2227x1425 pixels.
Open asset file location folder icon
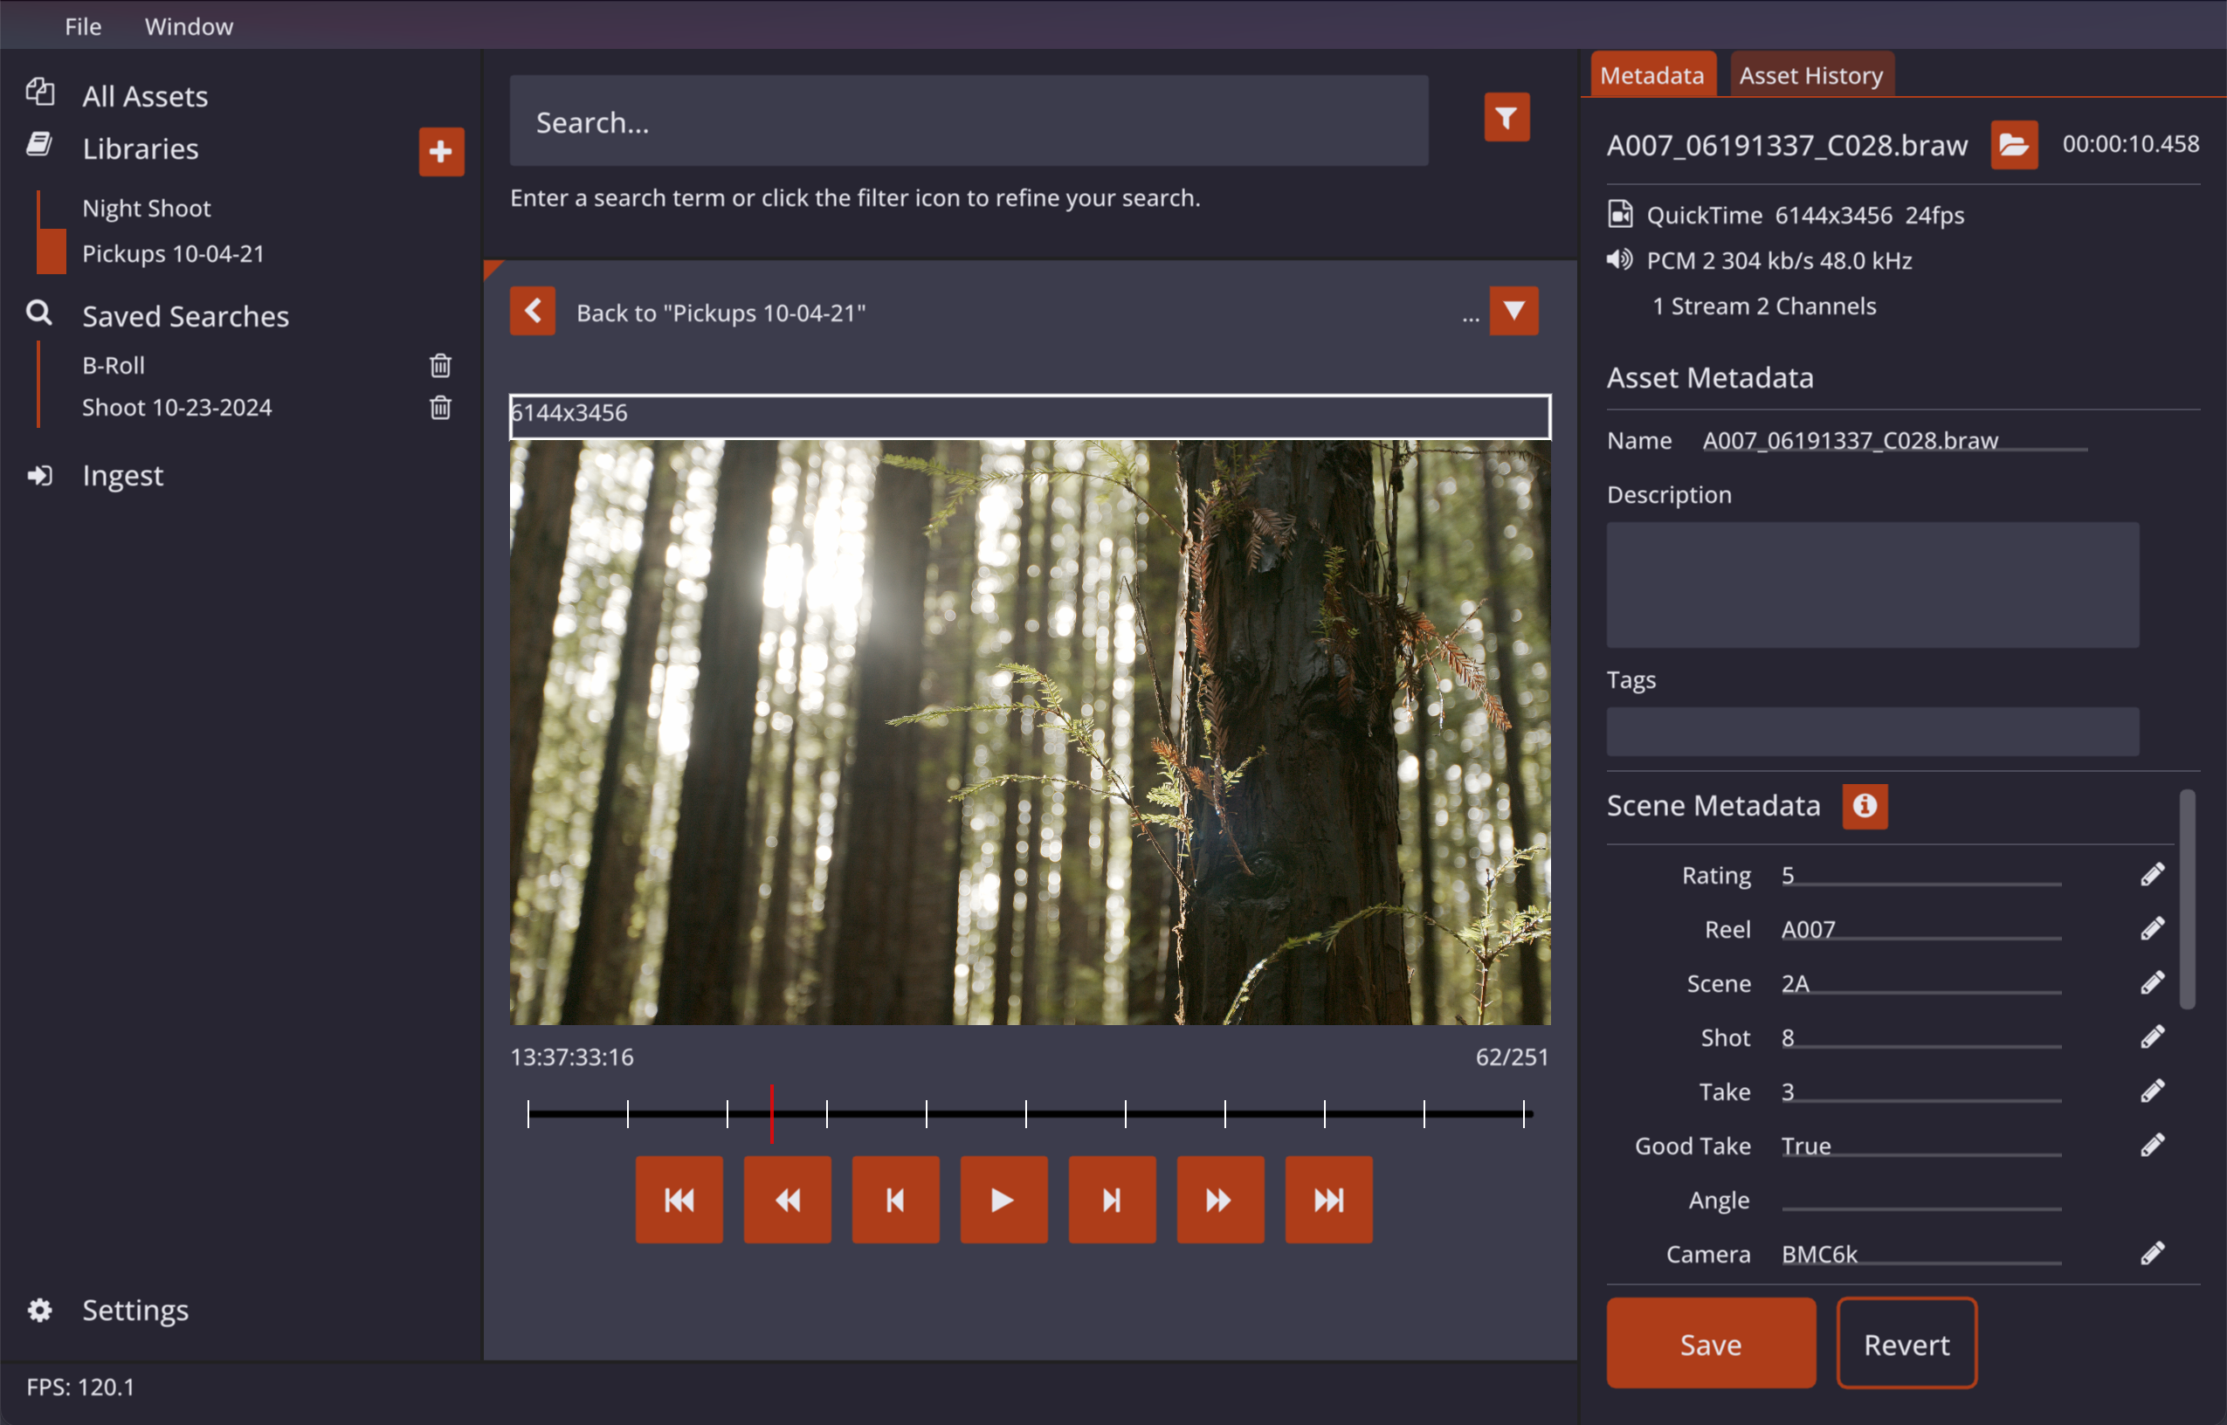pos(2013,145)
